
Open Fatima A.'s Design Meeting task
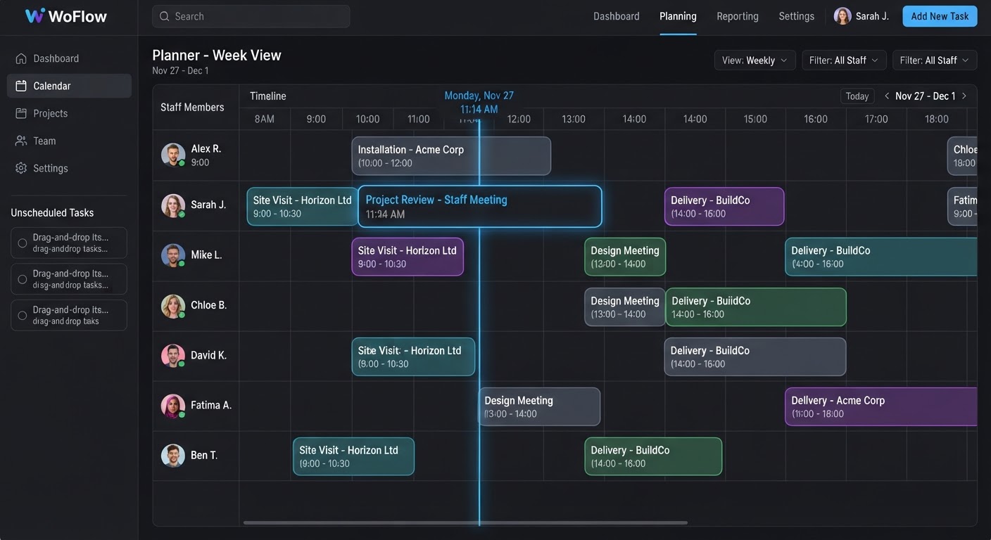tap(539, 407)
